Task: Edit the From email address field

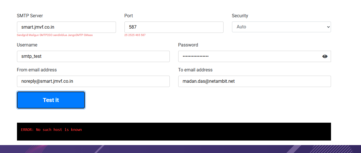Action: coord(93,81)
